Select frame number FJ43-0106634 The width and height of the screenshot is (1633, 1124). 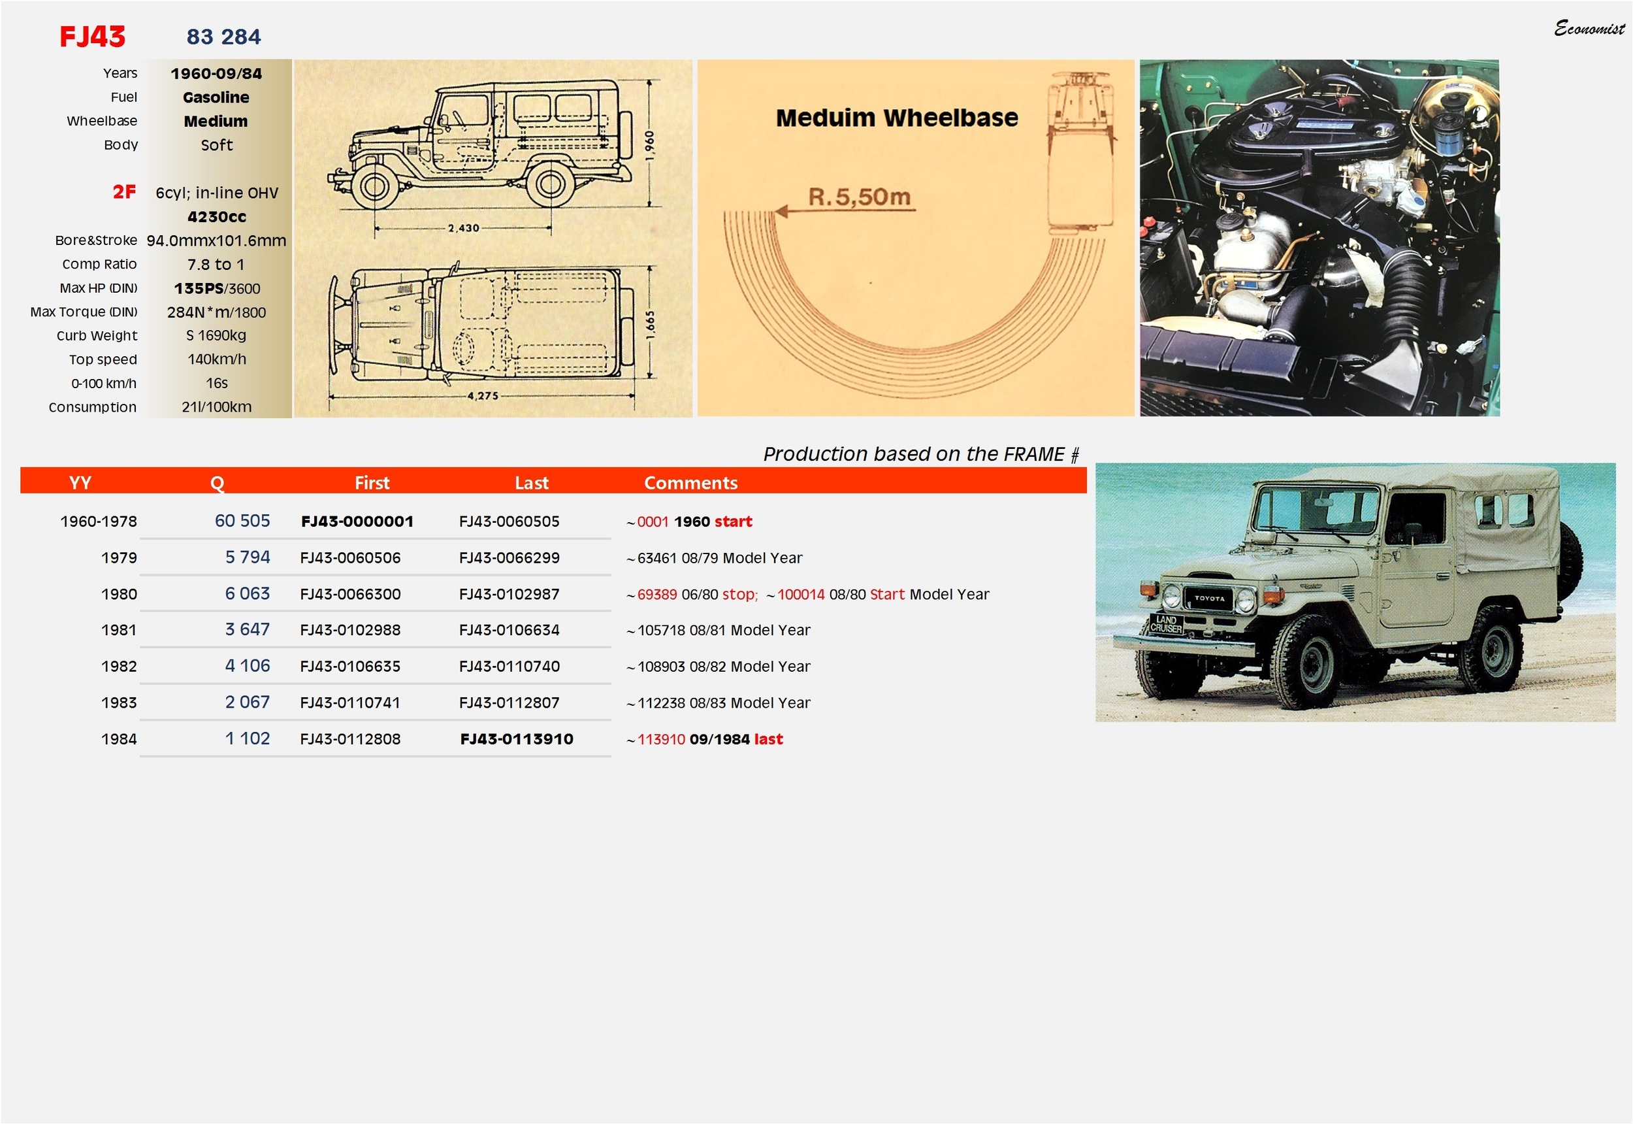click(x=509, y=631)
